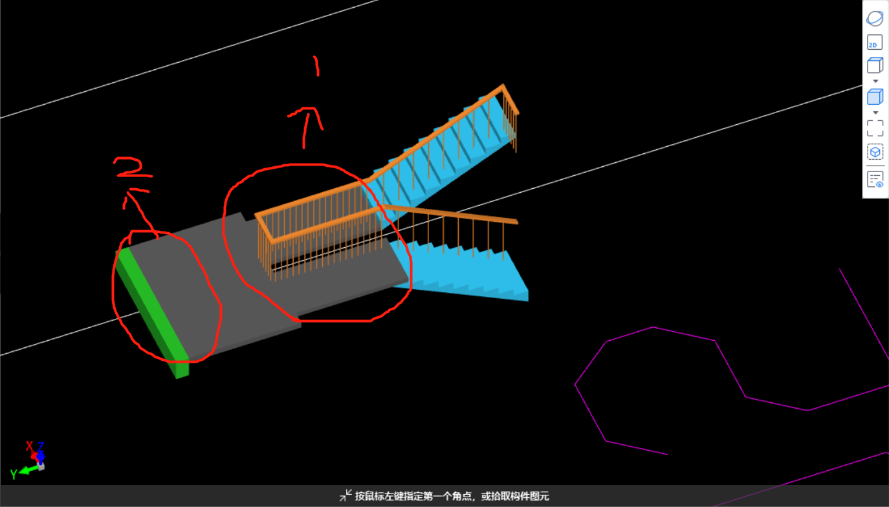Switch to the 2D view
This screenshot has width=889, height=507.
click(x=875, y=43)
